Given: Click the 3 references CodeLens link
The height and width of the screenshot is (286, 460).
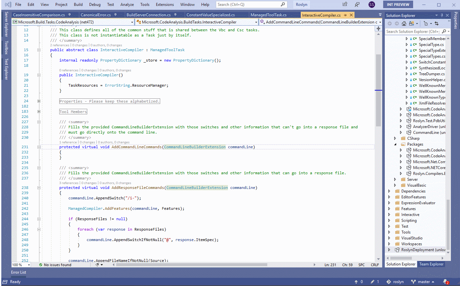Looking at the screenshot, I should 69,183.
